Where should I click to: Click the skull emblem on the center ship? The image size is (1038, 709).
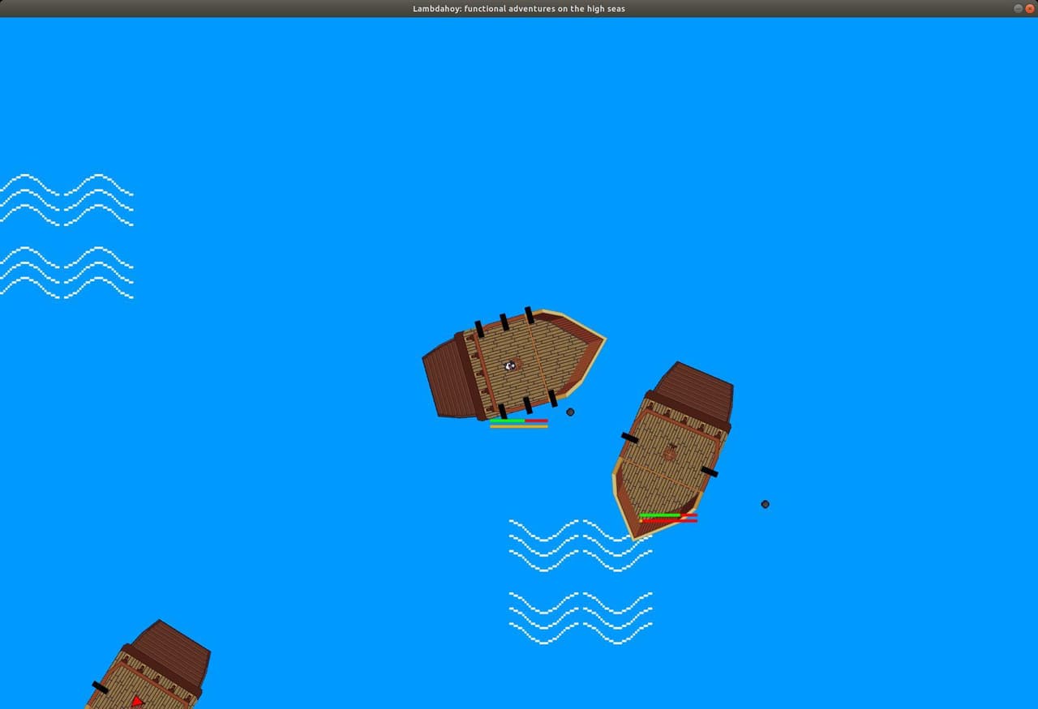point(510,366)
